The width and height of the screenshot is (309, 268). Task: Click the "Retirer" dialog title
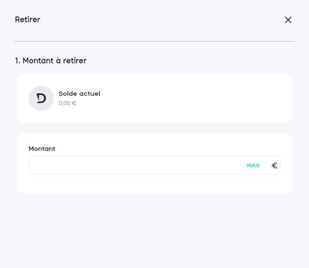tap(28, 20)
